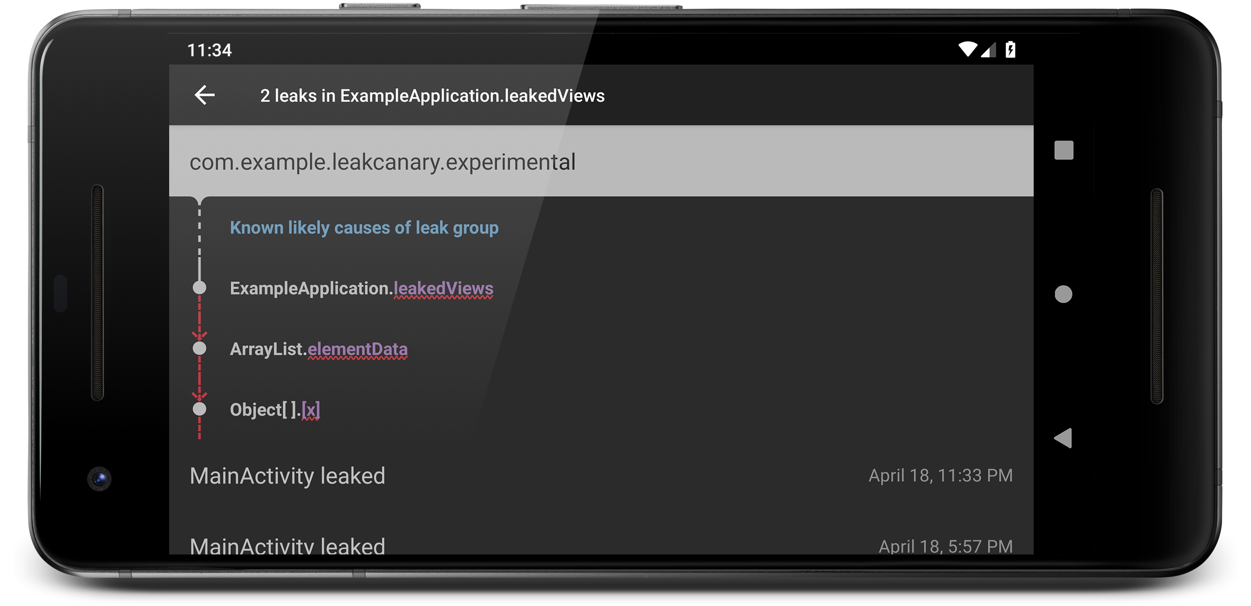Select Object[].[x] leak trace item
Viewport: 1251px width, 606px height.
point(275,409)
